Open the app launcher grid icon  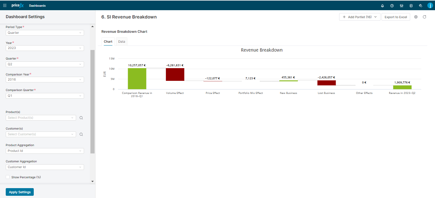(x=4, y=5)
